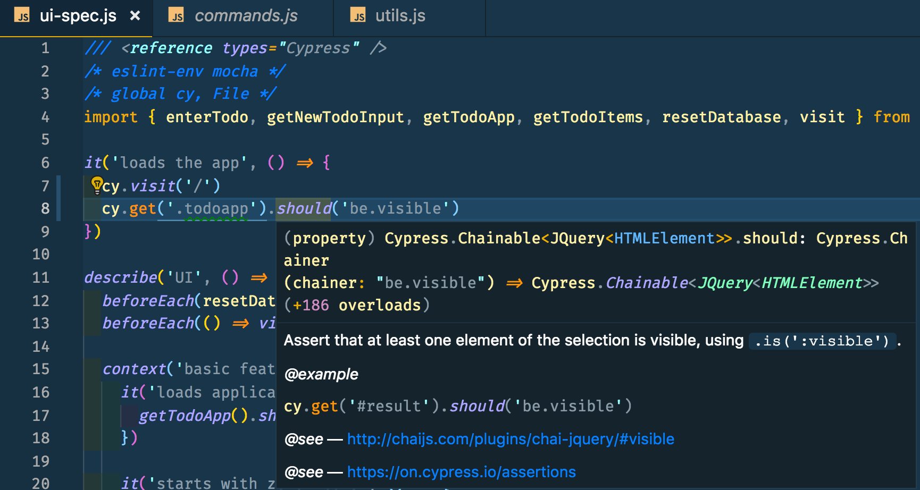Click the JS file icon on ui-spec.js tab

[x=22, y=16]
